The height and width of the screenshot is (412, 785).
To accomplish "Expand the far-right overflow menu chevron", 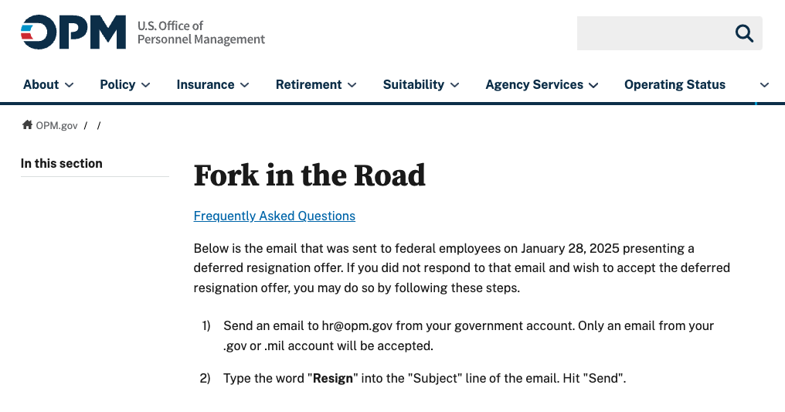I will point(764,85).
